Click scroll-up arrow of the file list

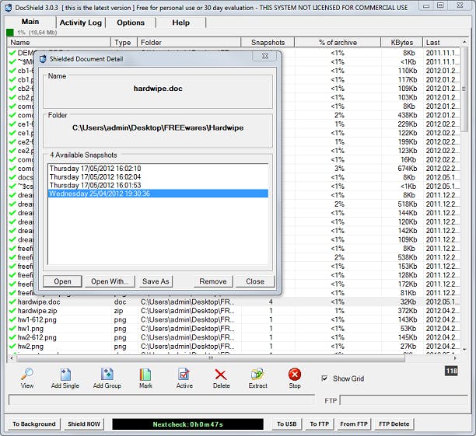[x=464, y=41]
